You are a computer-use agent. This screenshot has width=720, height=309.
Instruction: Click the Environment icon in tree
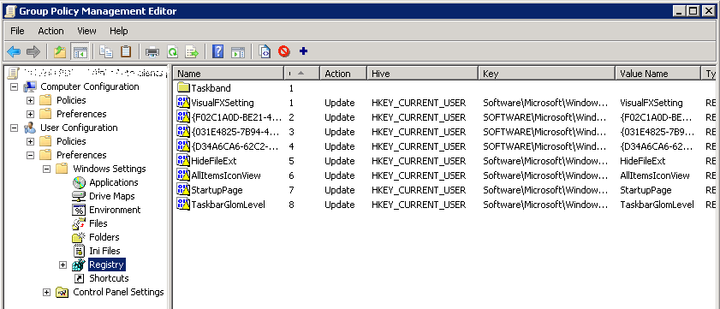click(x=79, y=210)
